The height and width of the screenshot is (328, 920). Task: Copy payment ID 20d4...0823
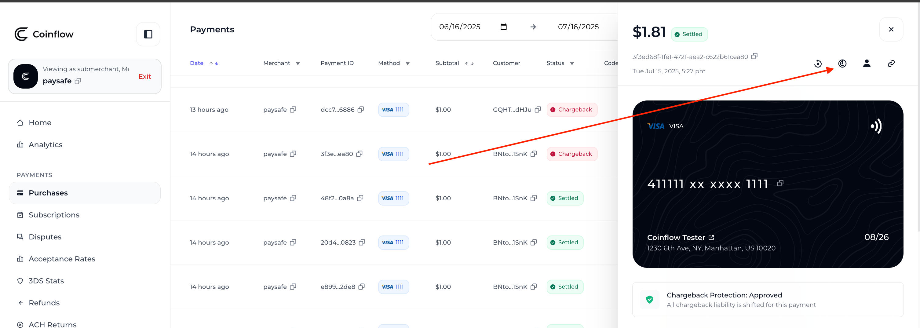click(362, 242)
